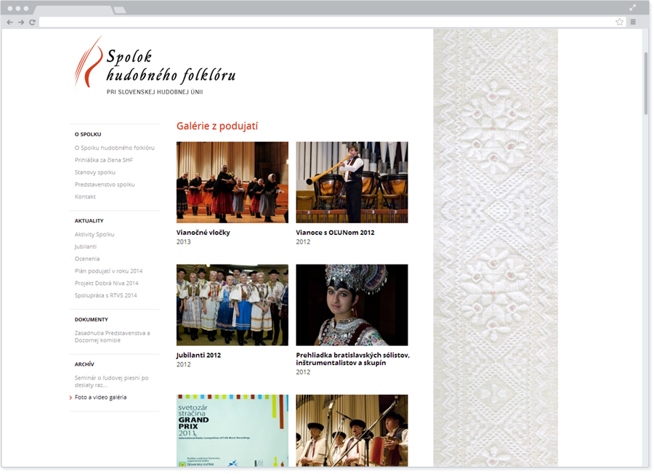Open Stanovy spolku link

point(94,172)
